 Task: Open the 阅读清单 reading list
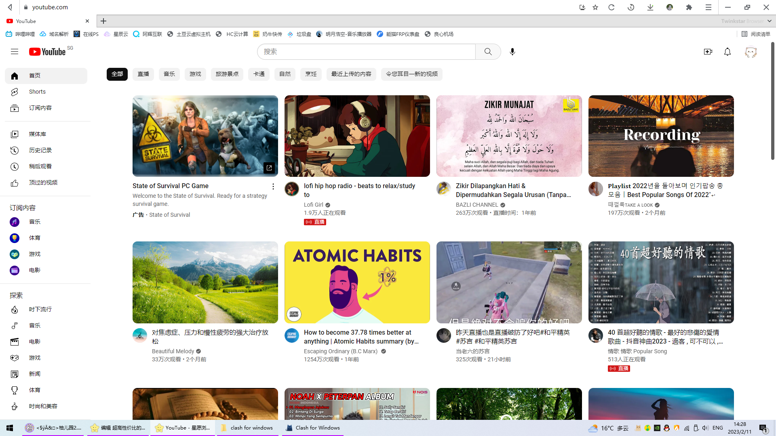tap(756, 34)
